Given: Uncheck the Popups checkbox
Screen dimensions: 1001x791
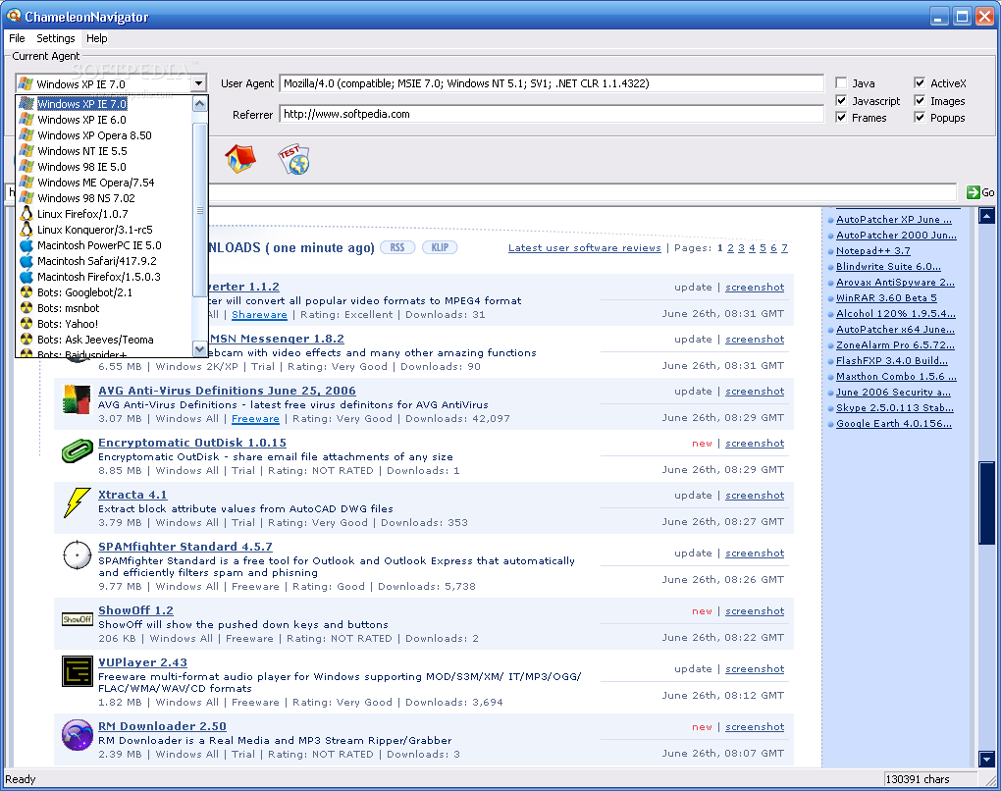Looking at the screenshot, I should [x=920, y=118].
